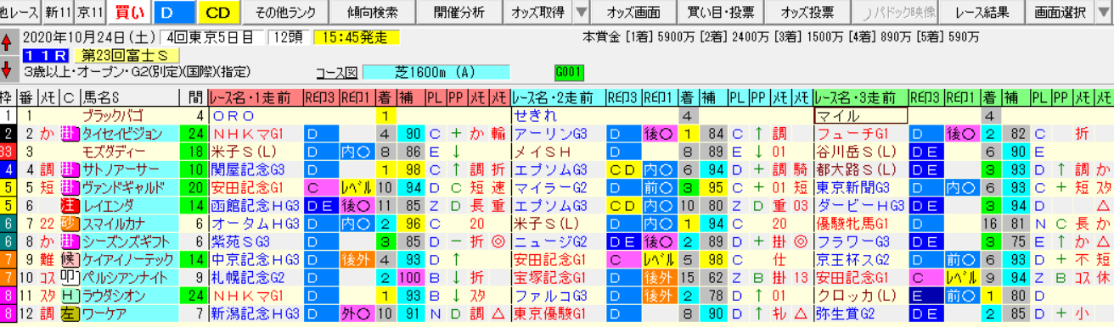Open レース結果 screen
The width and height of the screenshot is (1114, 327).
pos(982,12)
